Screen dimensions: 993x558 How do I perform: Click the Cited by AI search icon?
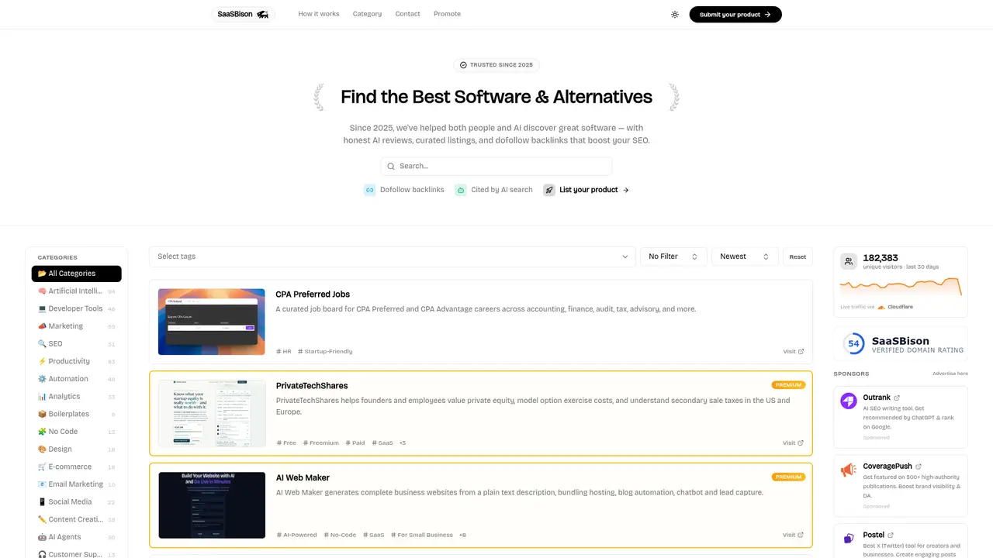tap(461, 190)
